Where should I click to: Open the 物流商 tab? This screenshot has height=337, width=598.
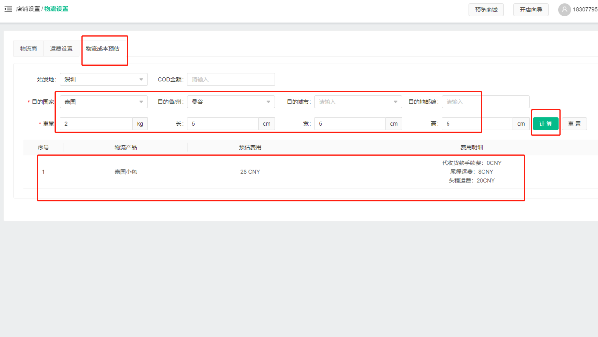[28, 49]
